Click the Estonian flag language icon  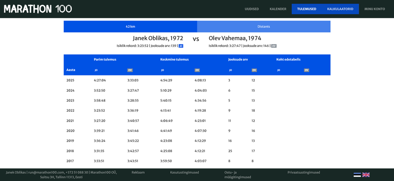click(x=357, y=175)
